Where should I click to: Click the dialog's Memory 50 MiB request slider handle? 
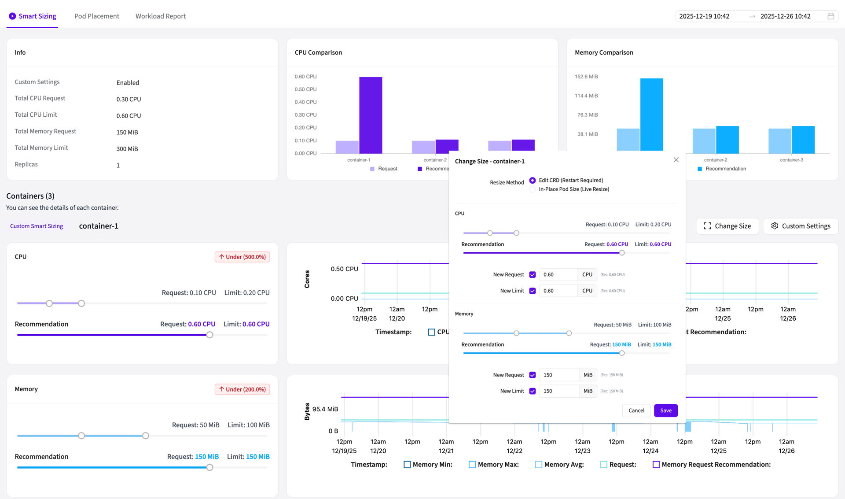516,333
